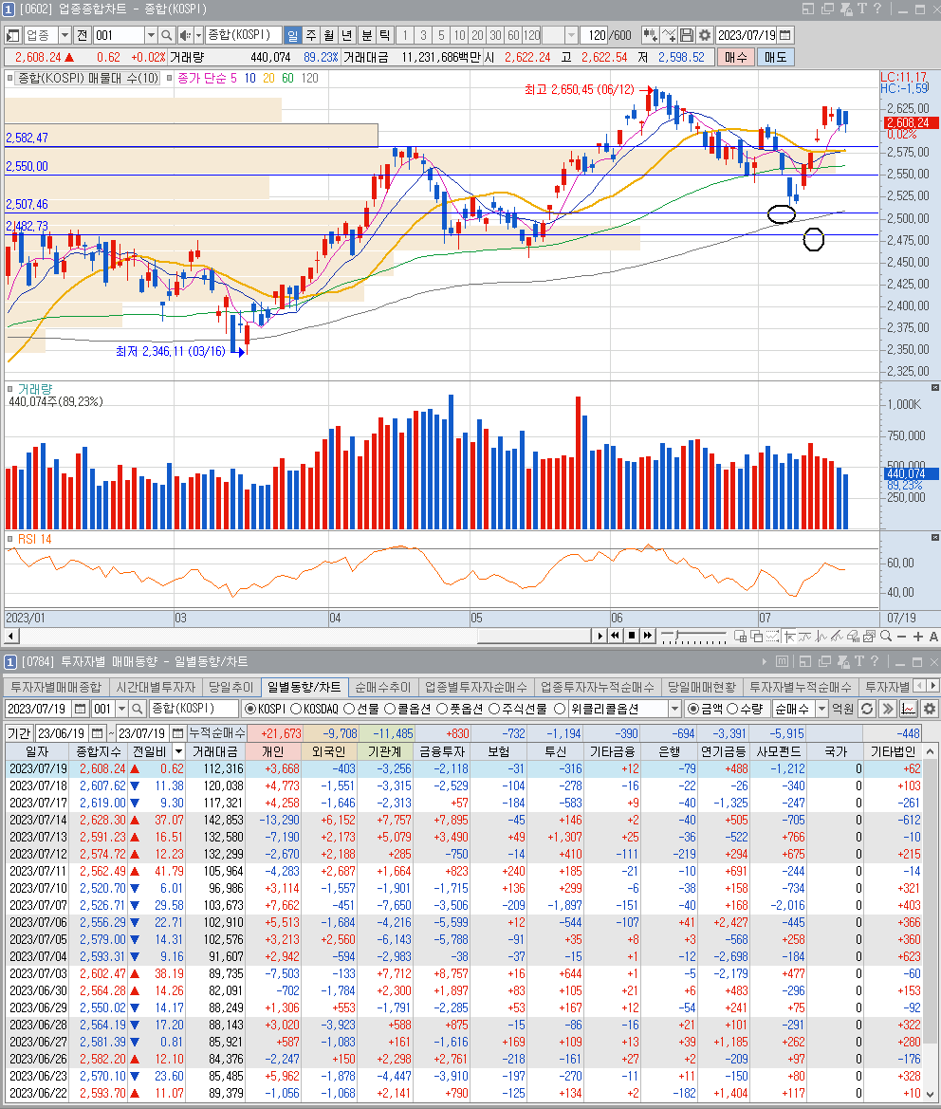This screenshot has width=941, height=1109.
Task: Select the 주 weekly period button
Action: [311, 35]
